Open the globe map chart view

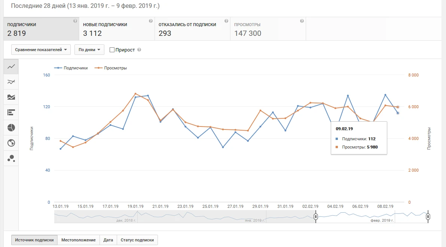[11, 143]
